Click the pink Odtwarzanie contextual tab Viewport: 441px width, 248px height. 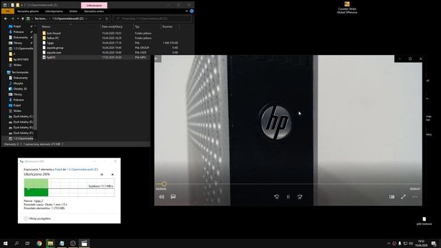coord(94,6)
